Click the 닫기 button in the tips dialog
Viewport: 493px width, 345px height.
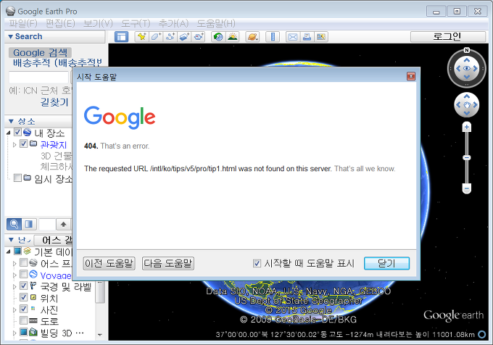pyautogui.click(x=386, y=263)
